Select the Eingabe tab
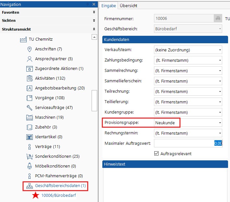The image size is (230, 202). [109, 6]
